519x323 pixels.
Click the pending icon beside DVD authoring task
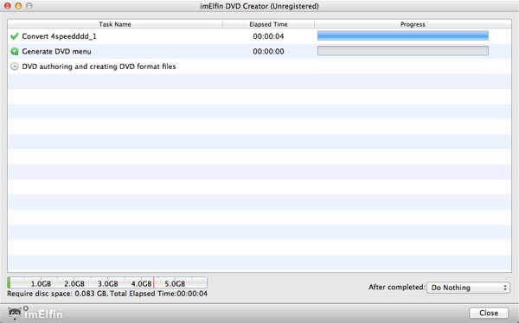(x=14, y=66)
